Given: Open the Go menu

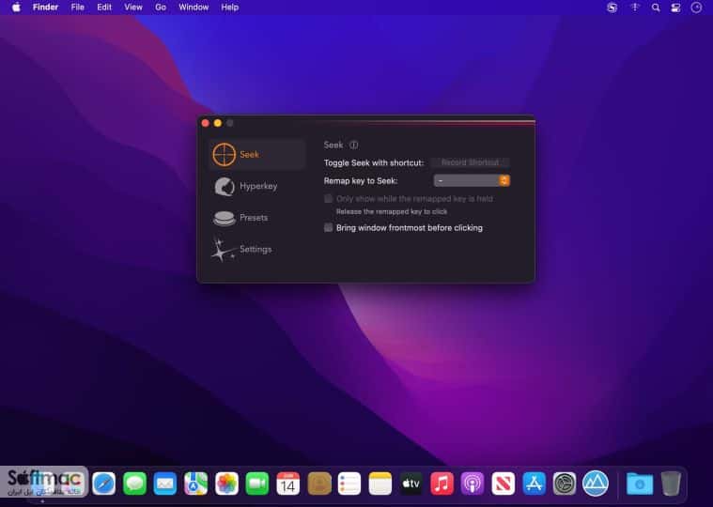Looking at the screenshot, I should pyautogui.click(x=161, y=8).
